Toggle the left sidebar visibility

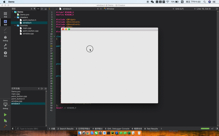click(x=13, y=129)
